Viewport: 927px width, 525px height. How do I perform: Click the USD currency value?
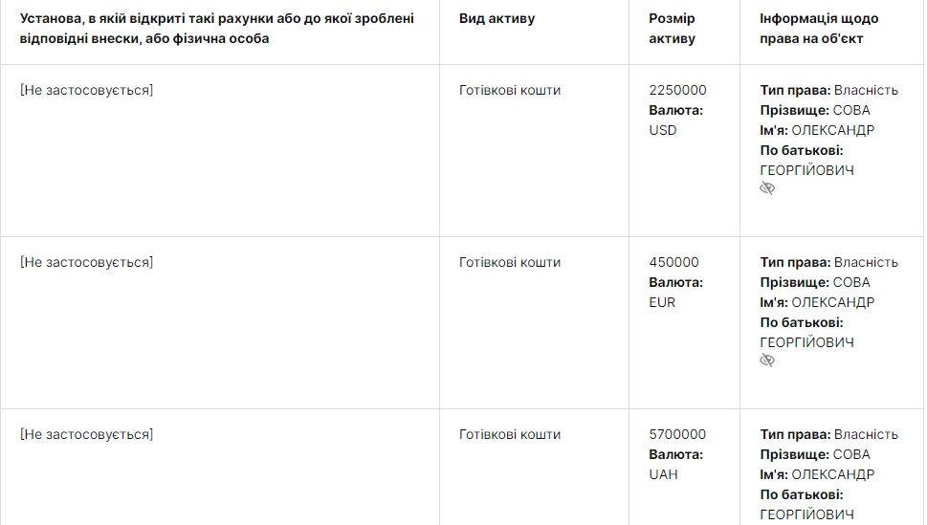pos(662,130)
